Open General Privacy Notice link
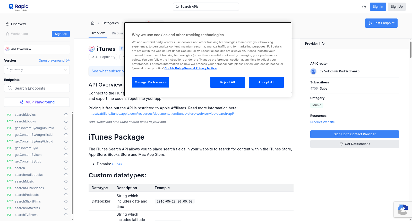The height and width of the screenshot is (221, 412). click(x=200, y=69)
